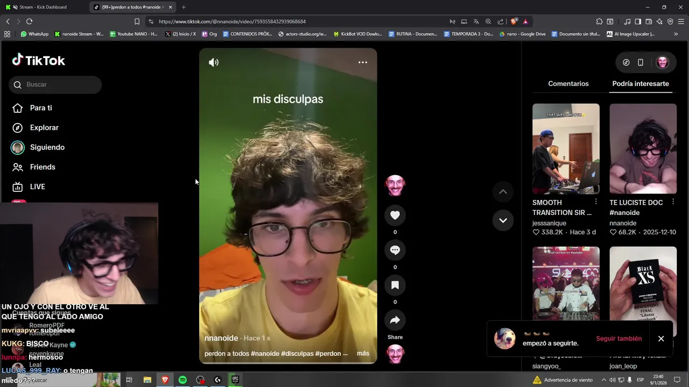Open options for TE LUCISTE DOC card
Screen dimensions: 689x387
pyautogui.click(x=673, y=202)
